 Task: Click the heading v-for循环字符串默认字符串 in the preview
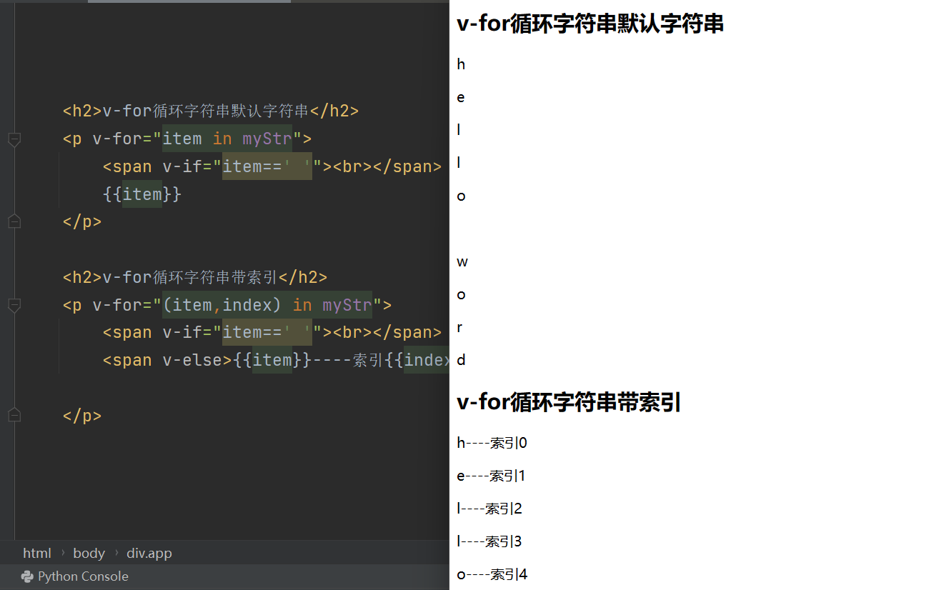[x=590, y=24]
